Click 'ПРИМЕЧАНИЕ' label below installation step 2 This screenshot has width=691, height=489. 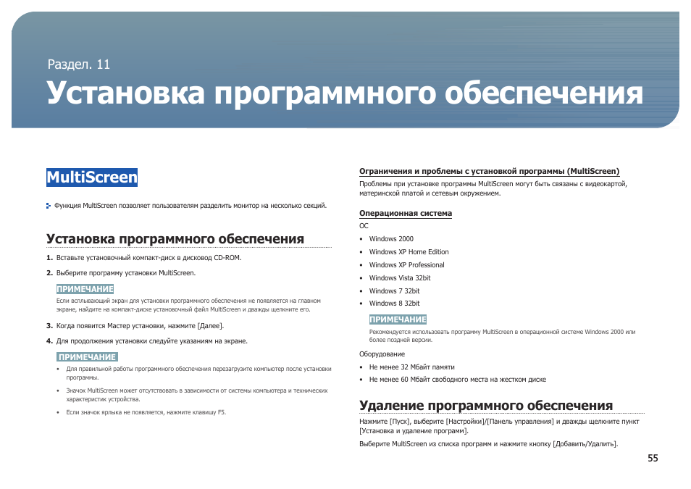pos(85,289)
